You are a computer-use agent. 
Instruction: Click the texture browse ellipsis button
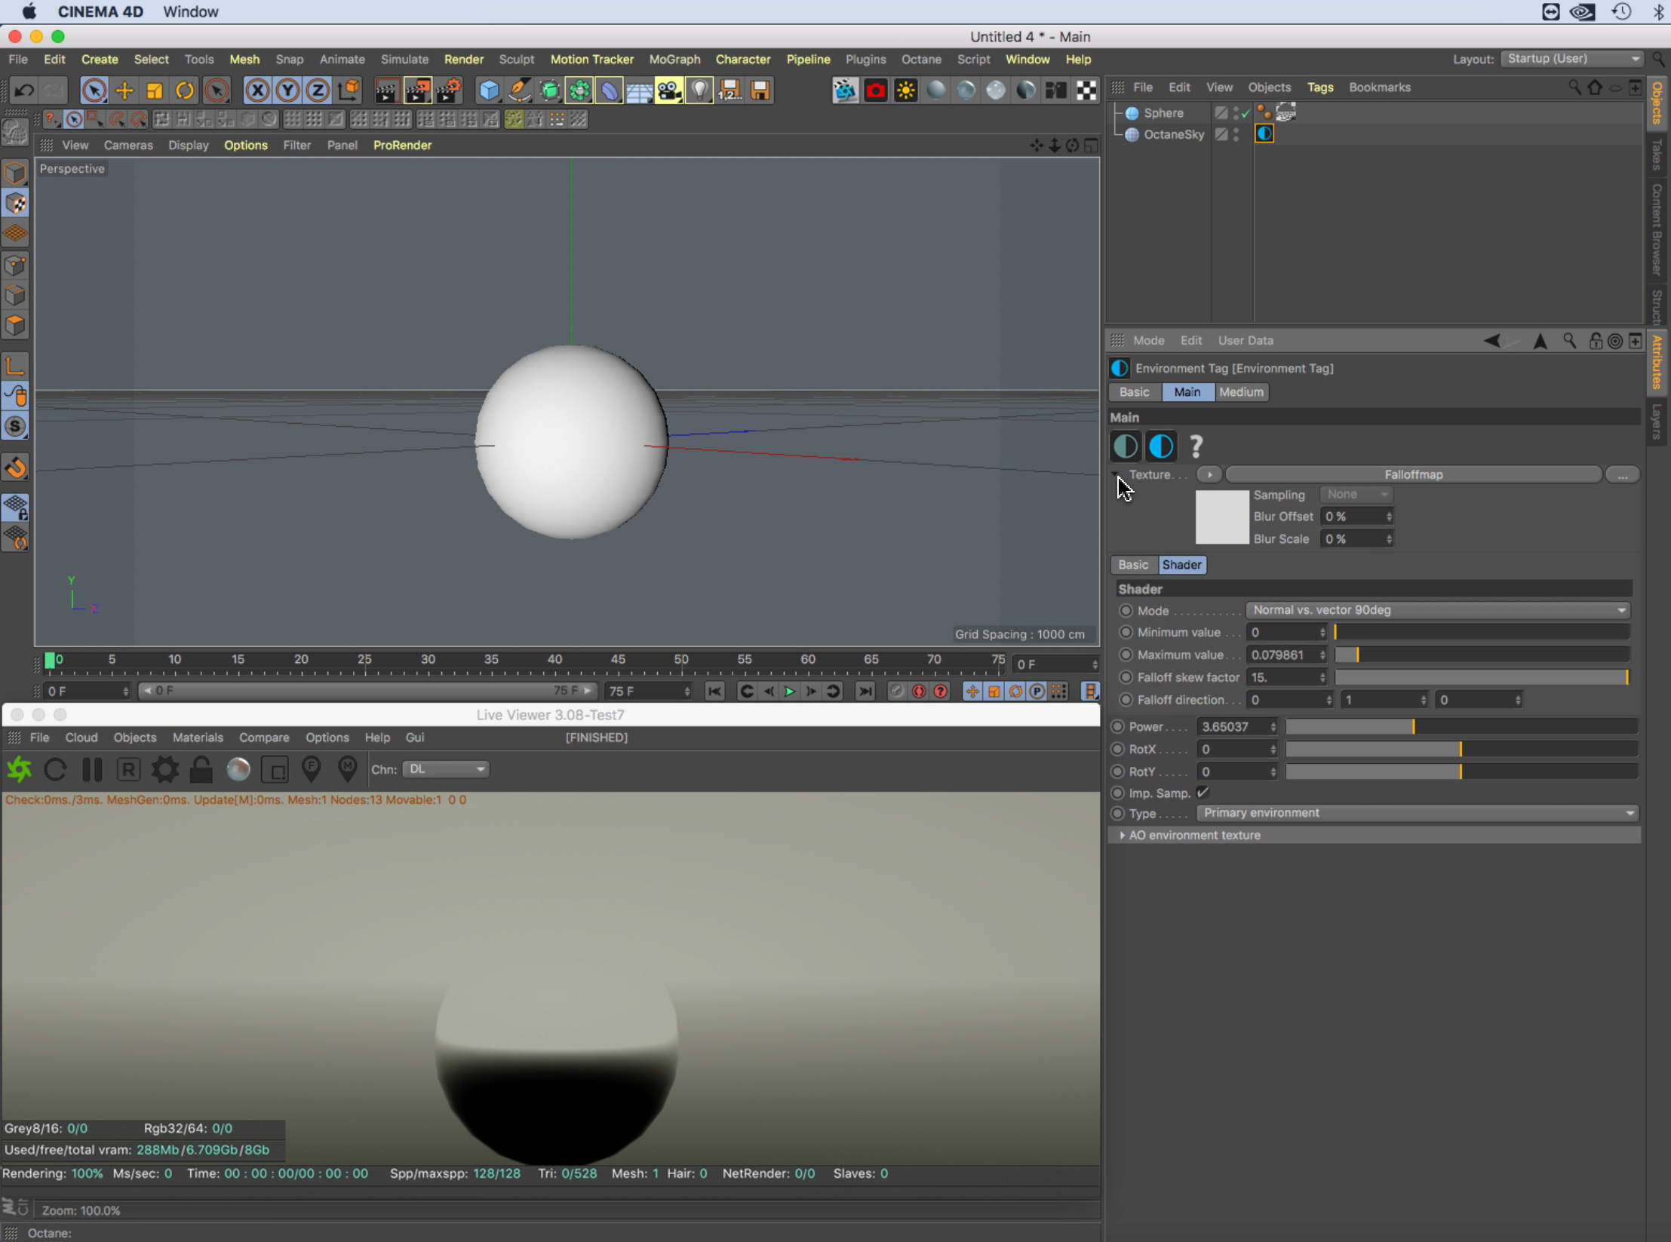coord(1622,474)
